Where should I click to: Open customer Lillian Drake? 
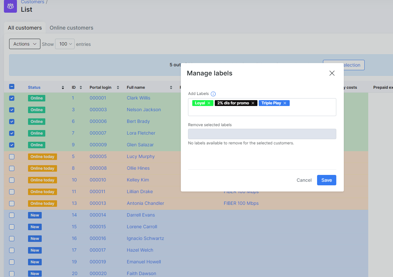pyautogui.click(x=140, y=191)
